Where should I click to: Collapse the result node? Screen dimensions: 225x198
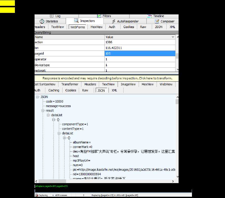43,111
